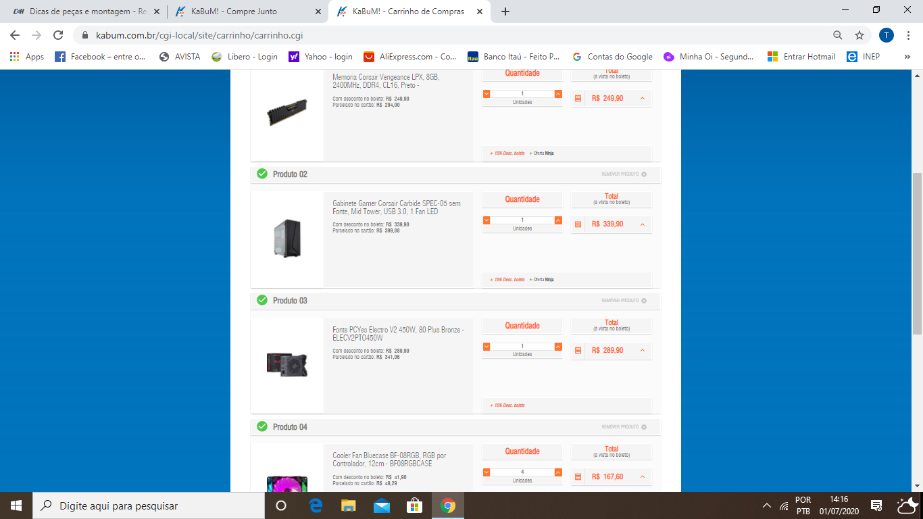923x519 pixels.
Task: Show more bookmarks with the double chevron
Action: tap(907, 57)
